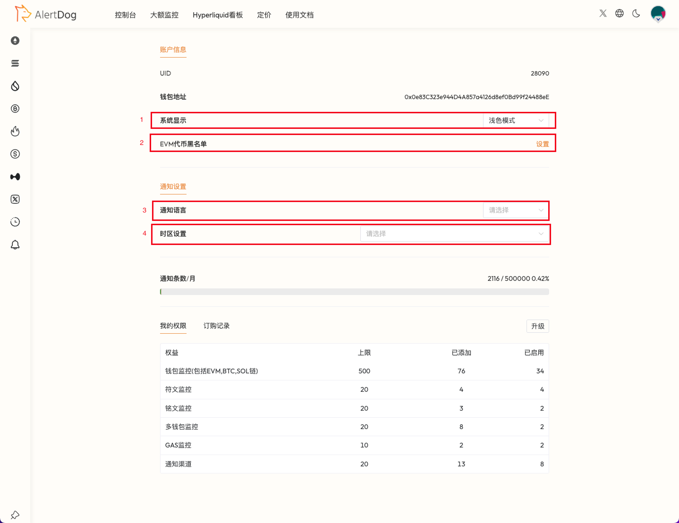Open the dollar coin sidebar icon
The height and width of the screenshot is (523, 679).
[x=15, y=154]
